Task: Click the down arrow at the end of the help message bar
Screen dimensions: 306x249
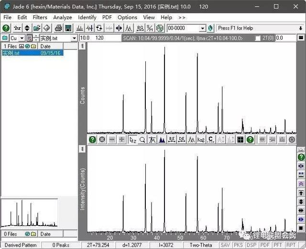Action: (x=301, y=28)
